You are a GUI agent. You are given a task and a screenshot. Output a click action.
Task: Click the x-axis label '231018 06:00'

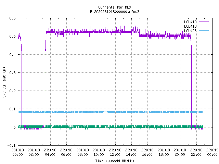point(66,152)
